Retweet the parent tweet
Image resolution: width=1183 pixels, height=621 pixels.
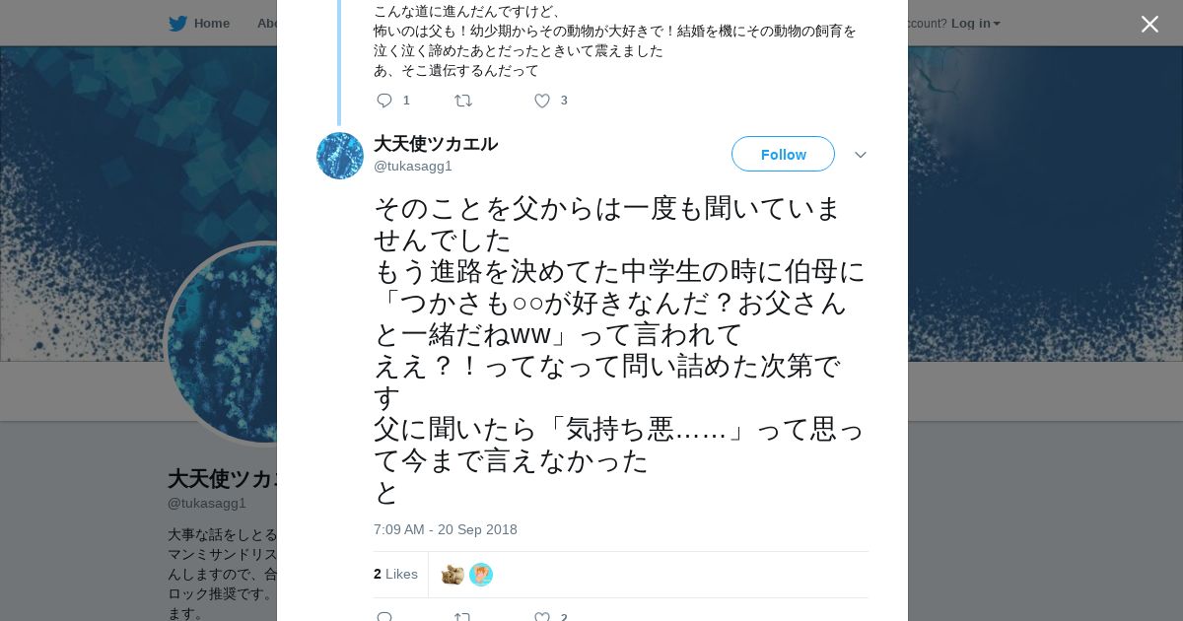click(462, 101)
